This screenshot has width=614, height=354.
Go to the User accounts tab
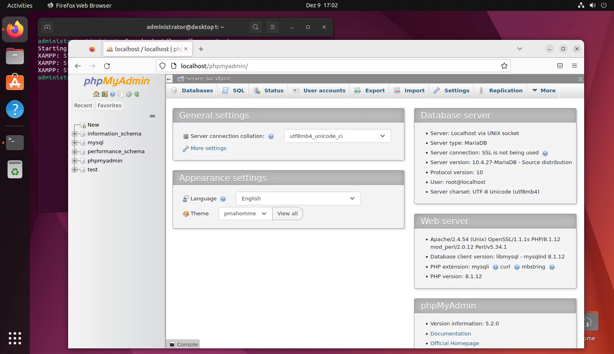pyautogui.click(x=319, y=91)
